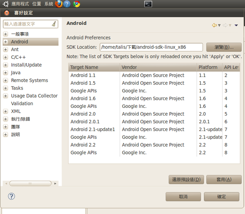Expand the Install/Update tree node
The image size is (245, 214).
tap(5, 65)
